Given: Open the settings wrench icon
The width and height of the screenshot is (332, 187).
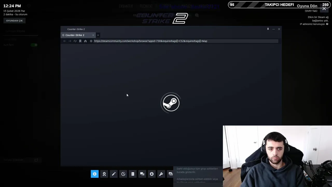Looking at the screenshot, I should pos(161,174).
